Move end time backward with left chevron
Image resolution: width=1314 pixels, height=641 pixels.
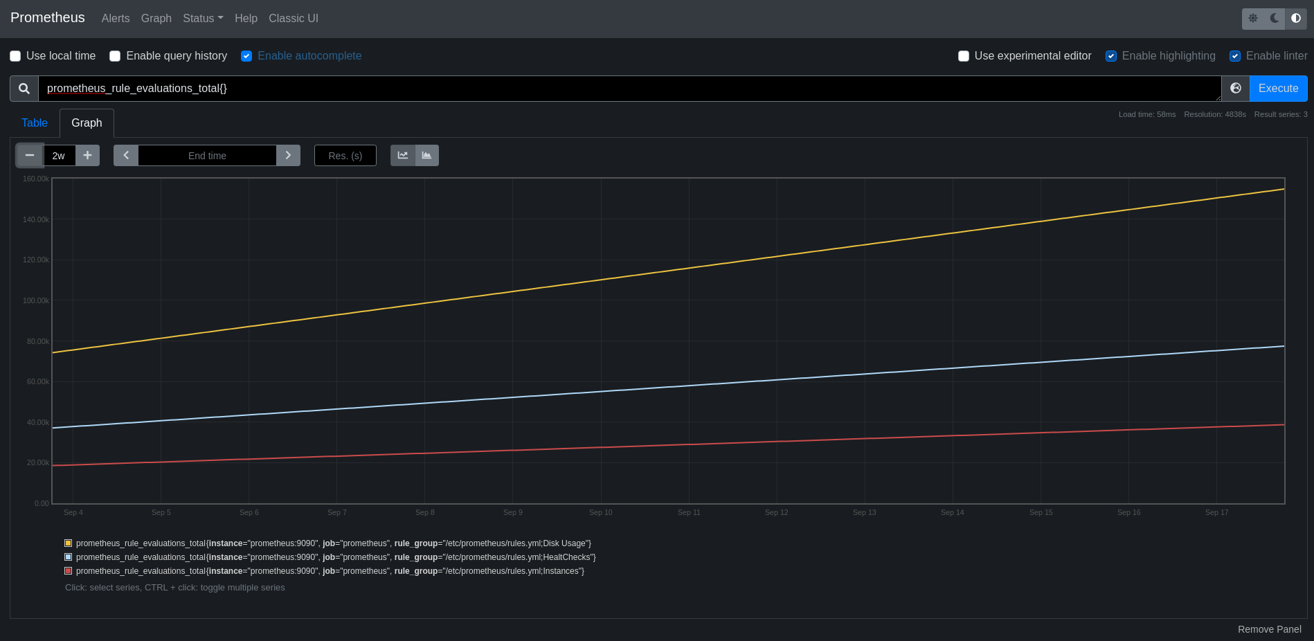(126, 156)
